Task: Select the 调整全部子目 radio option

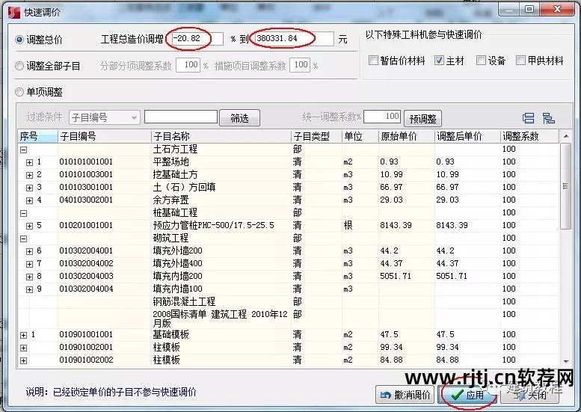Action: 19,66
